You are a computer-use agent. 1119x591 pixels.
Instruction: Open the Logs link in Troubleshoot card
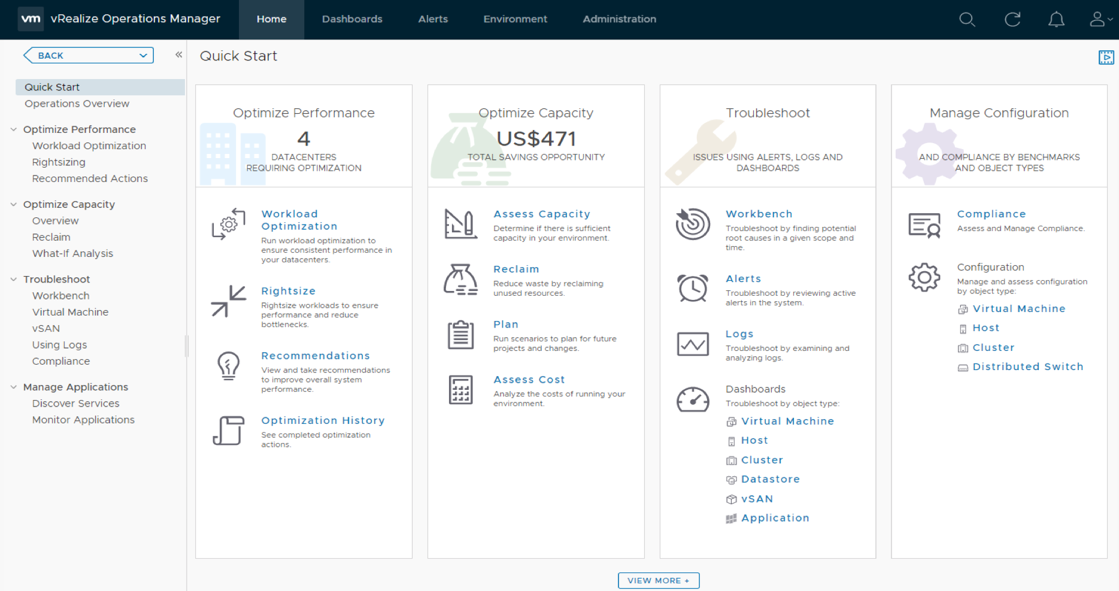tap(739, 334)
